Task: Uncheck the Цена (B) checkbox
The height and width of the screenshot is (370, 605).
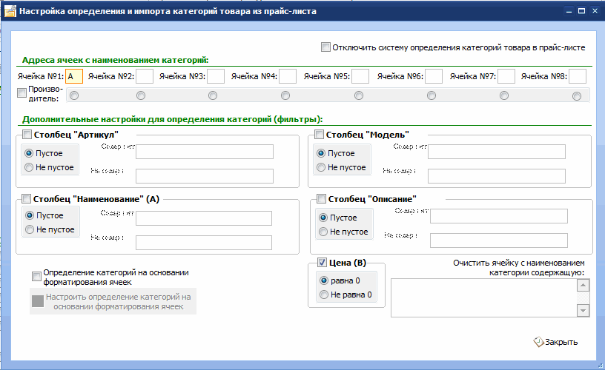Action: pos(322,263)
